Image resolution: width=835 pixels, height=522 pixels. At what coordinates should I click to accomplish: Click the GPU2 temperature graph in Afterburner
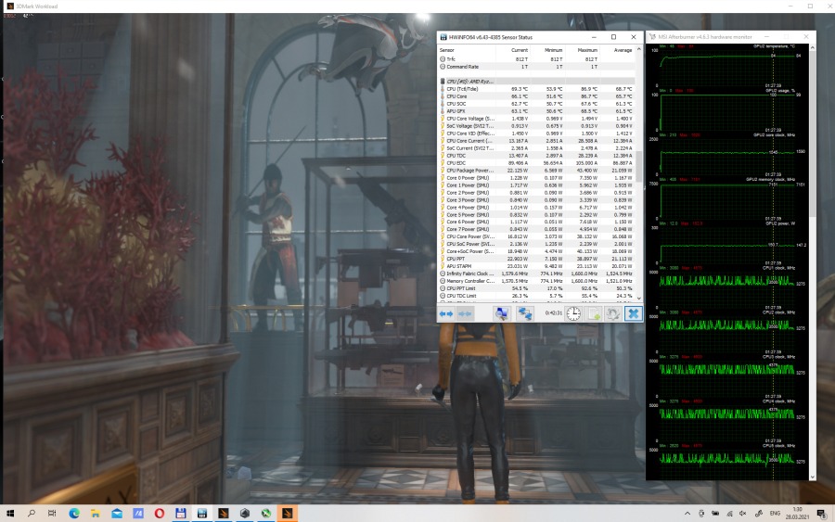726,66
